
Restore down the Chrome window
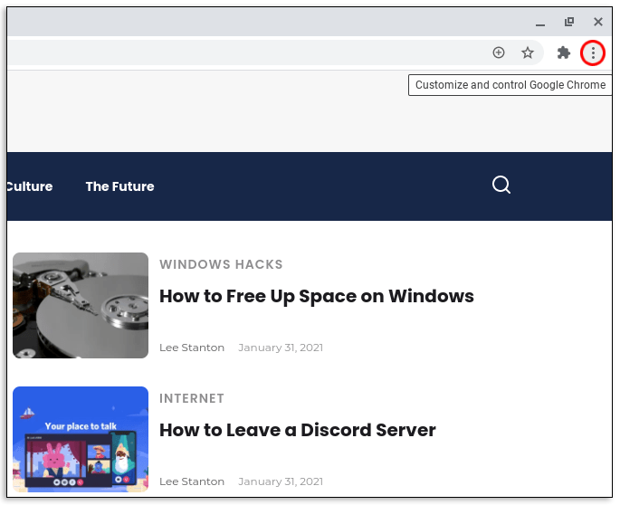point(569,22)
